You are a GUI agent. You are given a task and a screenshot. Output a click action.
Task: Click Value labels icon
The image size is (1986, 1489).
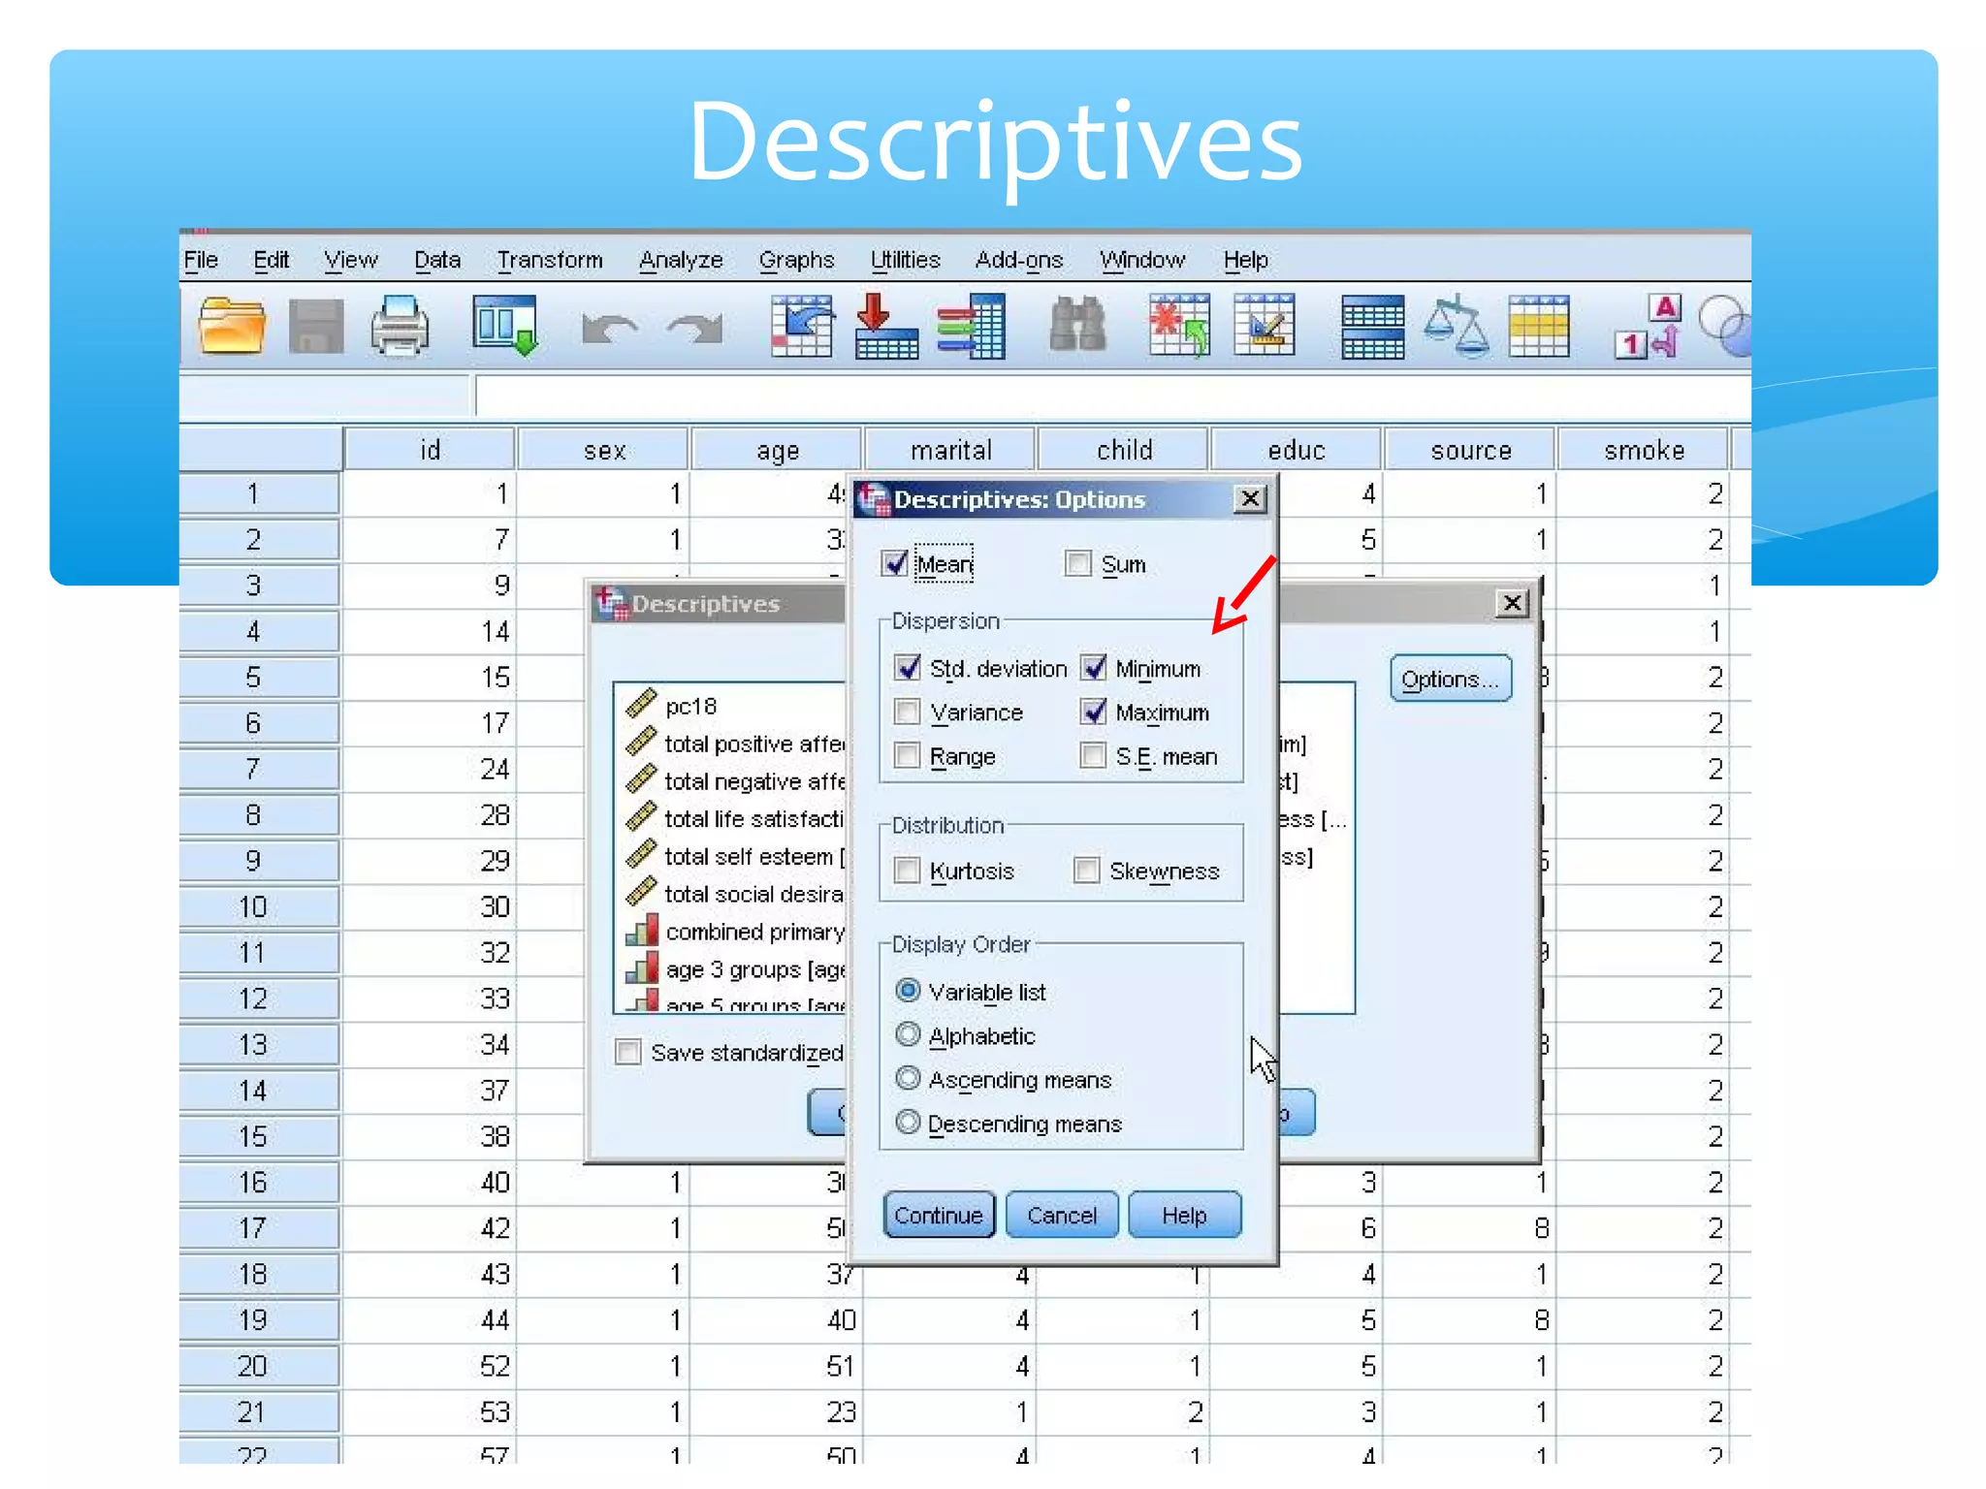pos(1648,327)
